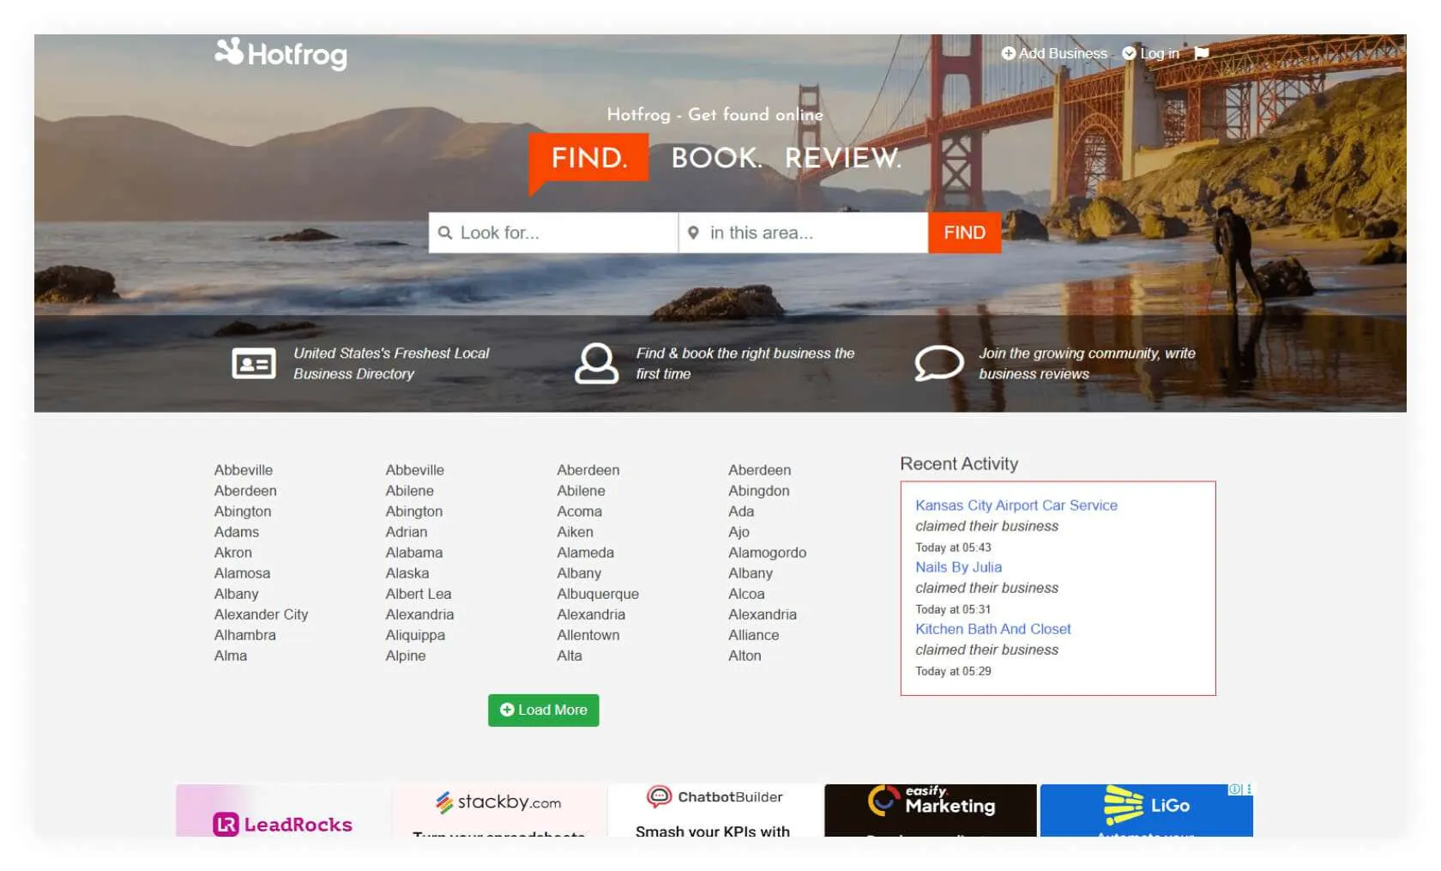Click the stackby.com ad banner
This screenshot has height=871, width=1441.
(x=499, y=810)
